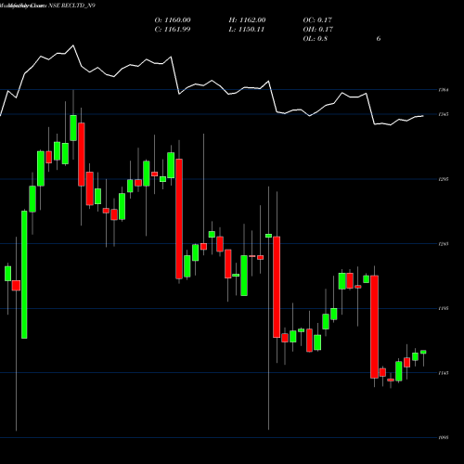Click the 1195 price axis label
This screenshot has height=464, width=464.
(x=444, y=308)
